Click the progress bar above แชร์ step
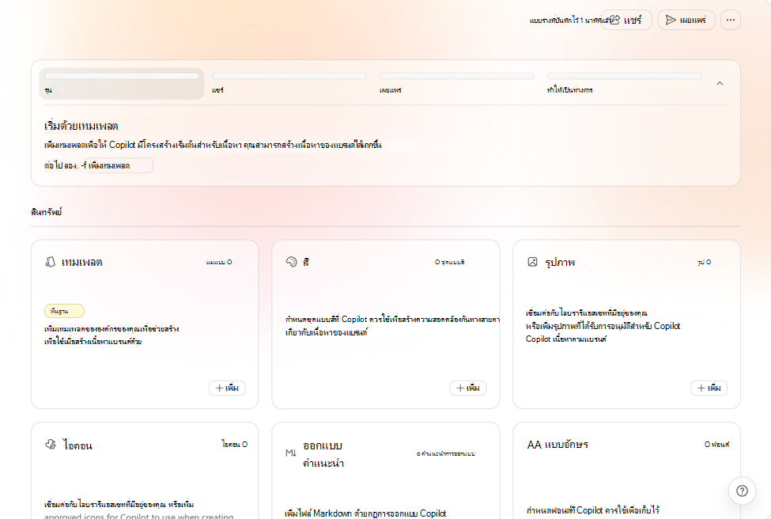The width and height of the screenshot is (771, 519). pos(289,76)
